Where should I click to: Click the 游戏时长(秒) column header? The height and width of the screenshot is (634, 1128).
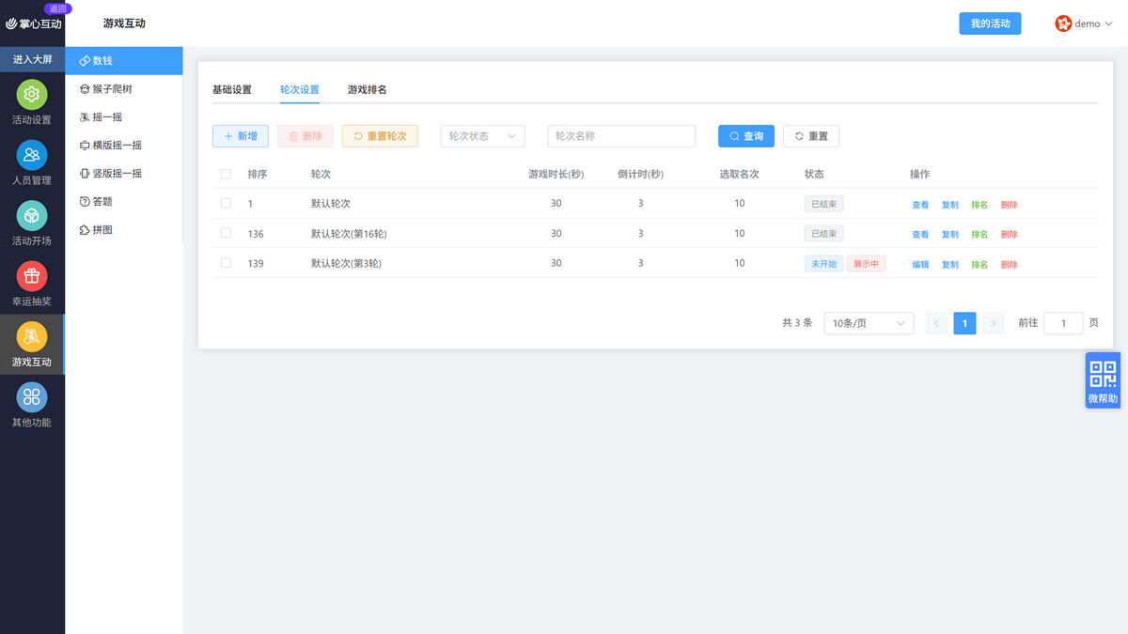point(556,174)
